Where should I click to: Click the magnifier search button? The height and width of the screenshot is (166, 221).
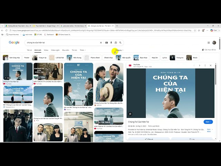click(x=121, y=43)
